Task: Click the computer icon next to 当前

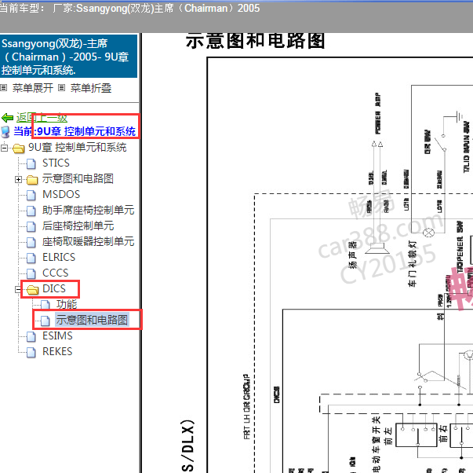Action: (5, 132)
